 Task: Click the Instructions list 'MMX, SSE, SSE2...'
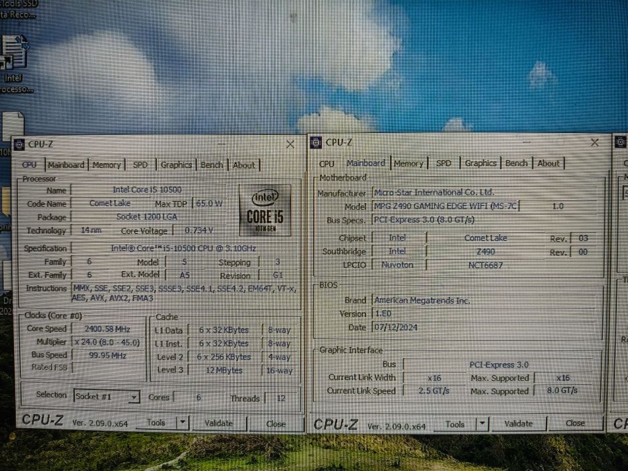184,293
